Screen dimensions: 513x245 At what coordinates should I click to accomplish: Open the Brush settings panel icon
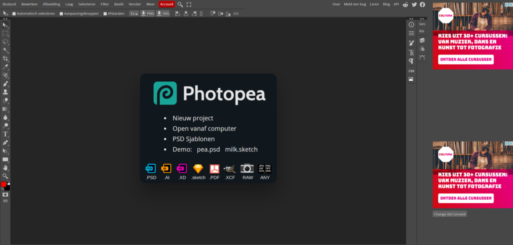coord(411,43)
